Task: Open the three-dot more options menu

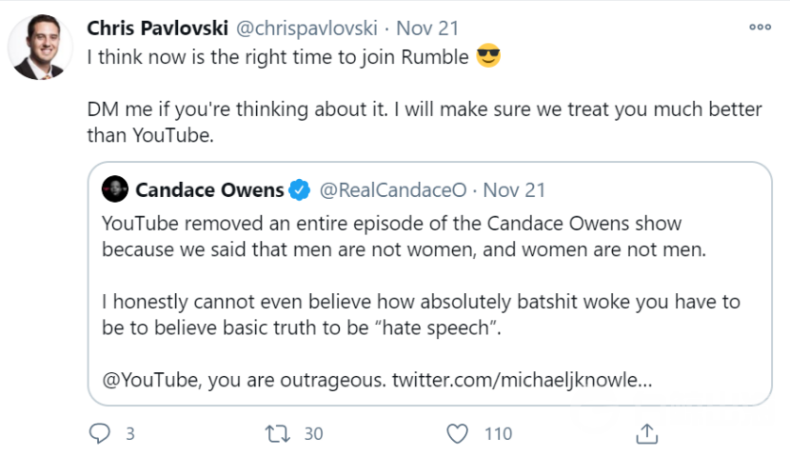Action: click(x=760, y=27)
